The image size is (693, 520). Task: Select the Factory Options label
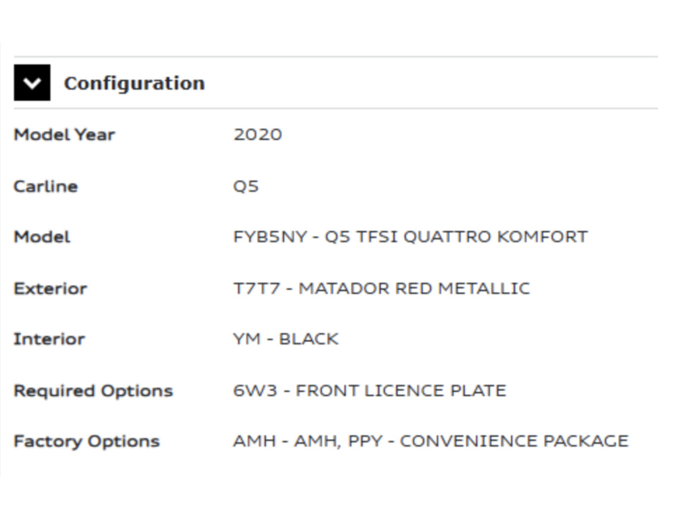tap(87, 441)
